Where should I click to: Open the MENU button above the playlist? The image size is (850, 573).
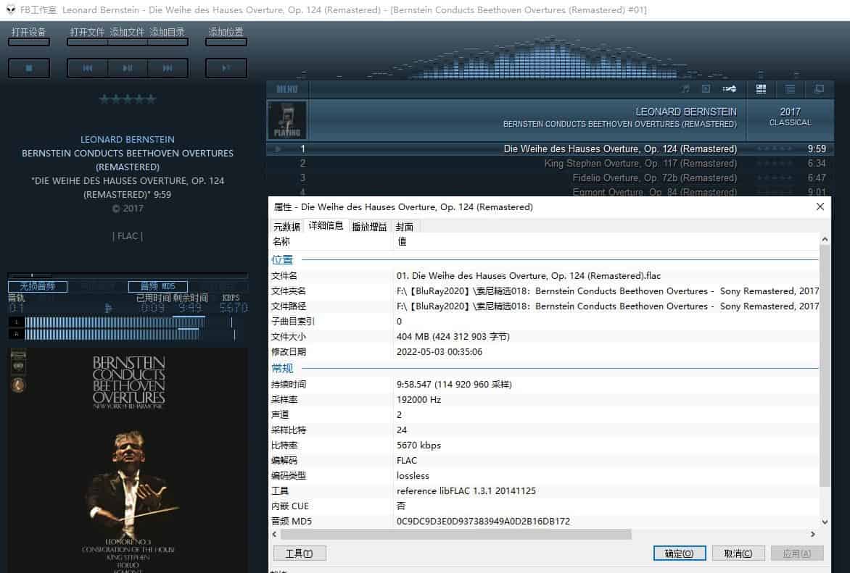287,89
